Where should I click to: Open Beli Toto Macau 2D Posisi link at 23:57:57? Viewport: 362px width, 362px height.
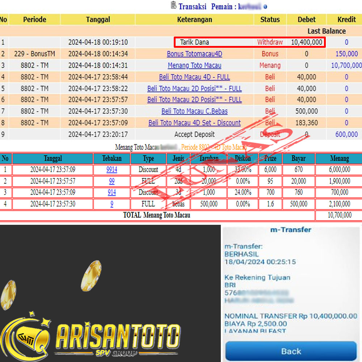pos(194,100)
